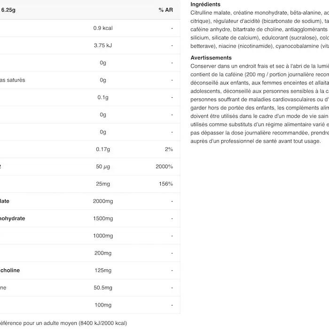329x329 pixels.
Task: Click the "Ingrédients" heading
Action: (205, 4)
